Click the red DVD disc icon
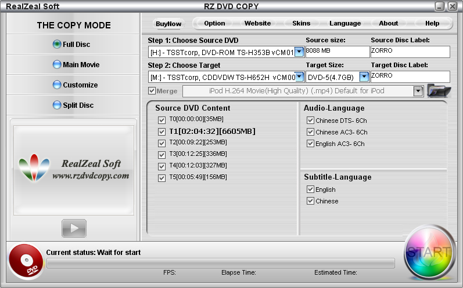The image size is (463, 288). click(x=26, y=261)
